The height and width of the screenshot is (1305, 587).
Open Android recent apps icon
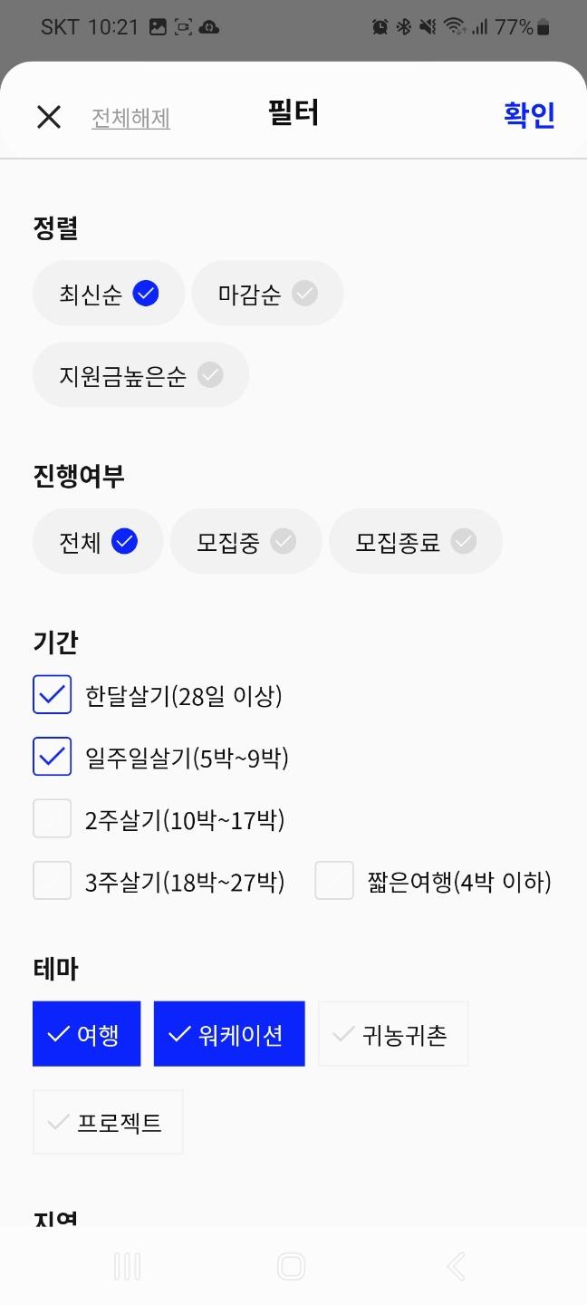coord(127,1266)
